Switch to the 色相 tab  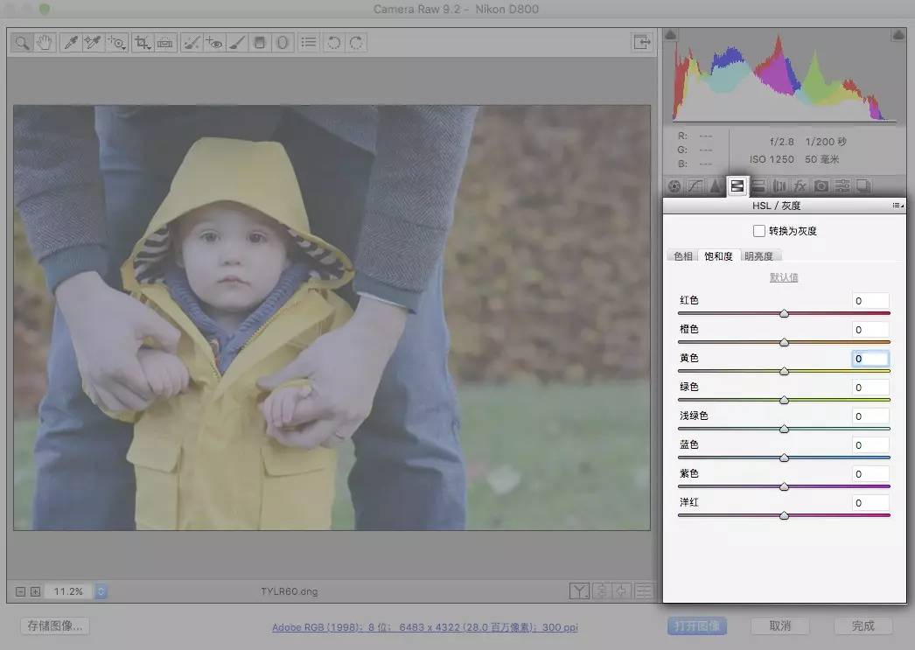[682, 256]
